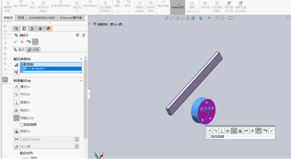Click the Previous View icon
Viewport: 291px width, 159px height.
pyautogui.click(x=177, y=18)
